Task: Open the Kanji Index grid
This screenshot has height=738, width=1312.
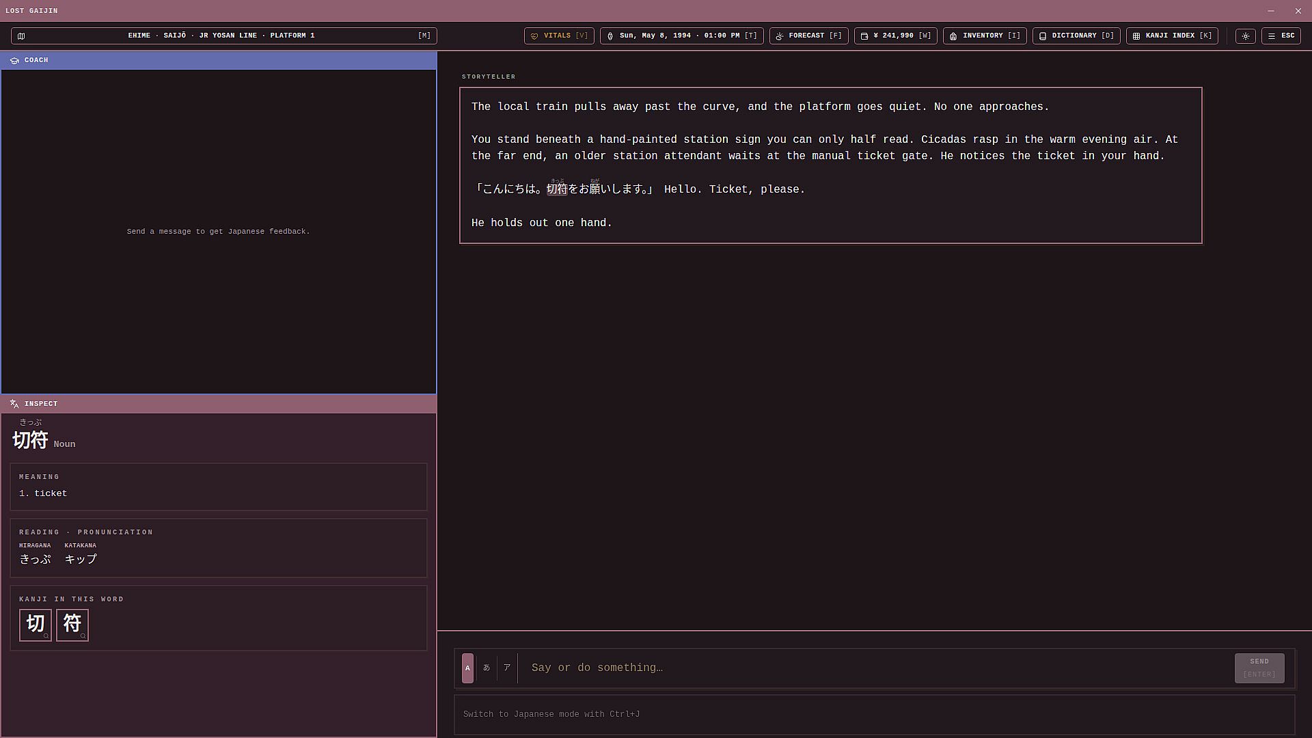Action: pos(1172,36)
